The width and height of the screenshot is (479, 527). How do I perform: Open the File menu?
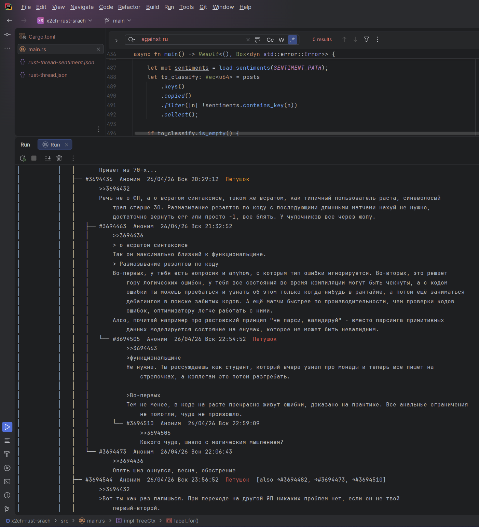click(x=26, y=7)
